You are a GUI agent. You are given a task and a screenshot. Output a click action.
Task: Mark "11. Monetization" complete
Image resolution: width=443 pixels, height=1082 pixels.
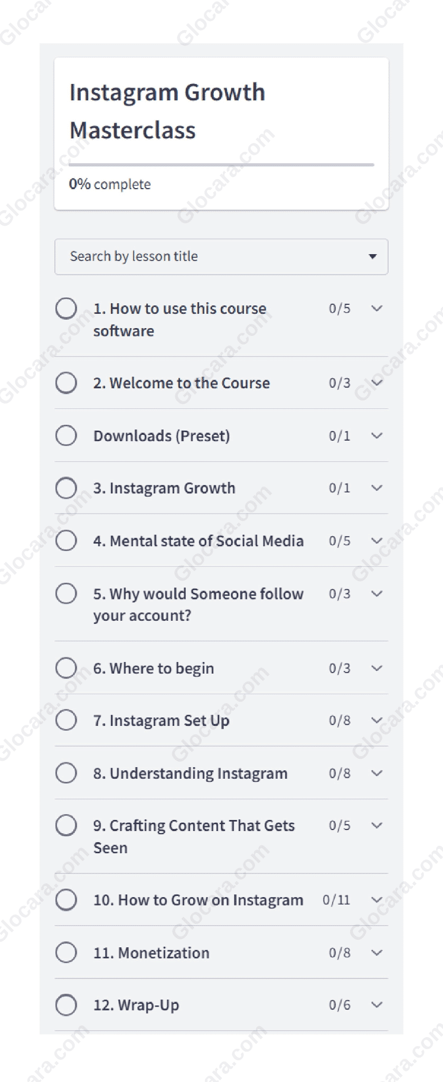tap(66, 952)
